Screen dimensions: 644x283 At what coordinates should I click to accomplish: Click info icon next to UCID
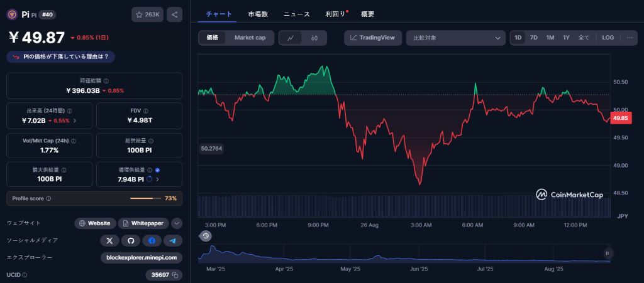tap(25, 275)
